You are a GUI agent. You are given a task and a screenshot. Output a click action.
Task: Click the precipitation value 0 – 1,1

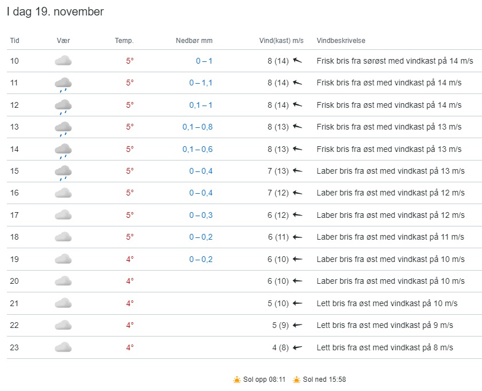(x=201, y=83)
